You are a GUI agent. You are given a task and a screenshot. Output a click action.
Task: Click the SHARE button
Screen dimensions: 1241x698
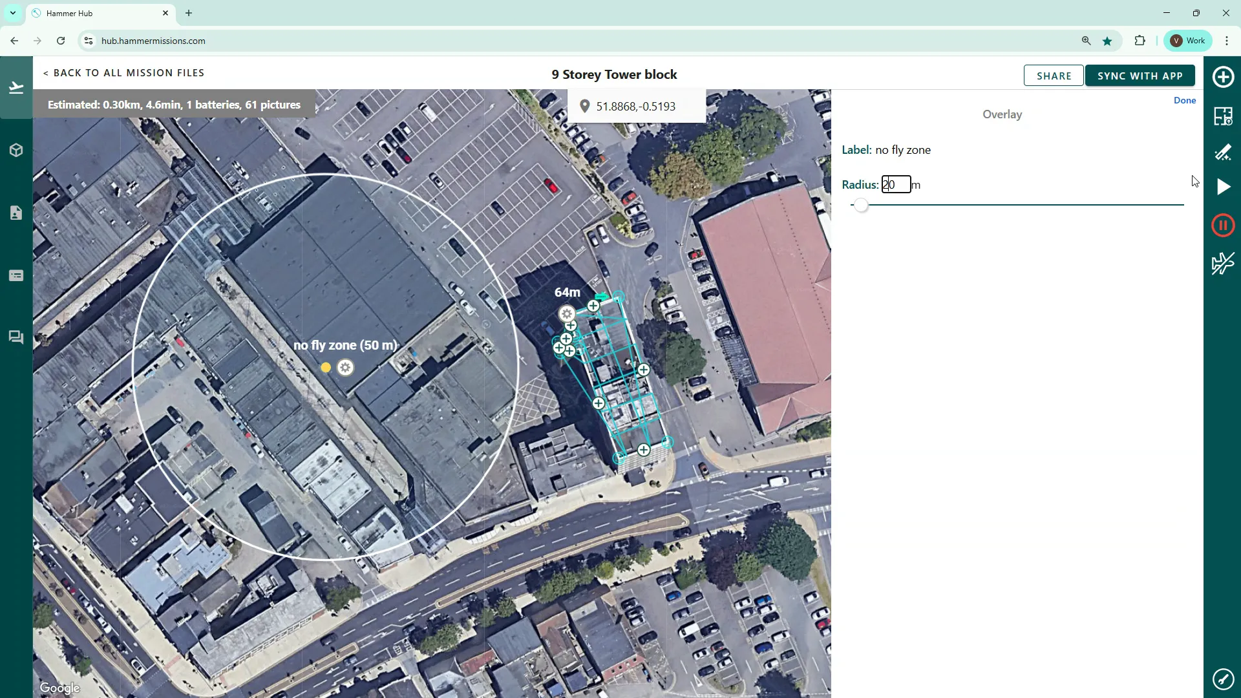point(1054,76)
